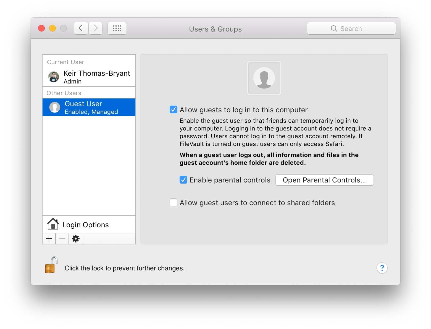Select the Other Users section header
The height and width of the screenshot is (329, 431).
click(64, 93)
